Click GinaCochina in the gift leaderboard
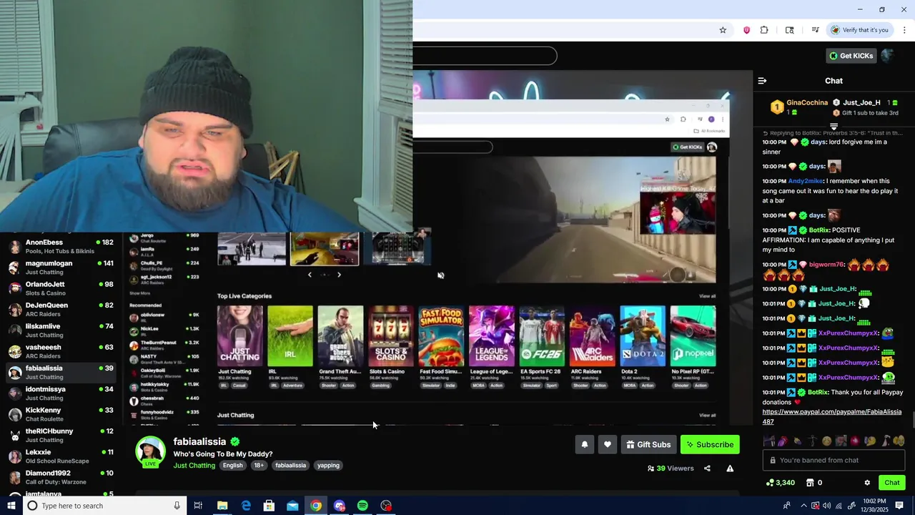The height and width of the screenshot is (515, 915). [807, 102]
